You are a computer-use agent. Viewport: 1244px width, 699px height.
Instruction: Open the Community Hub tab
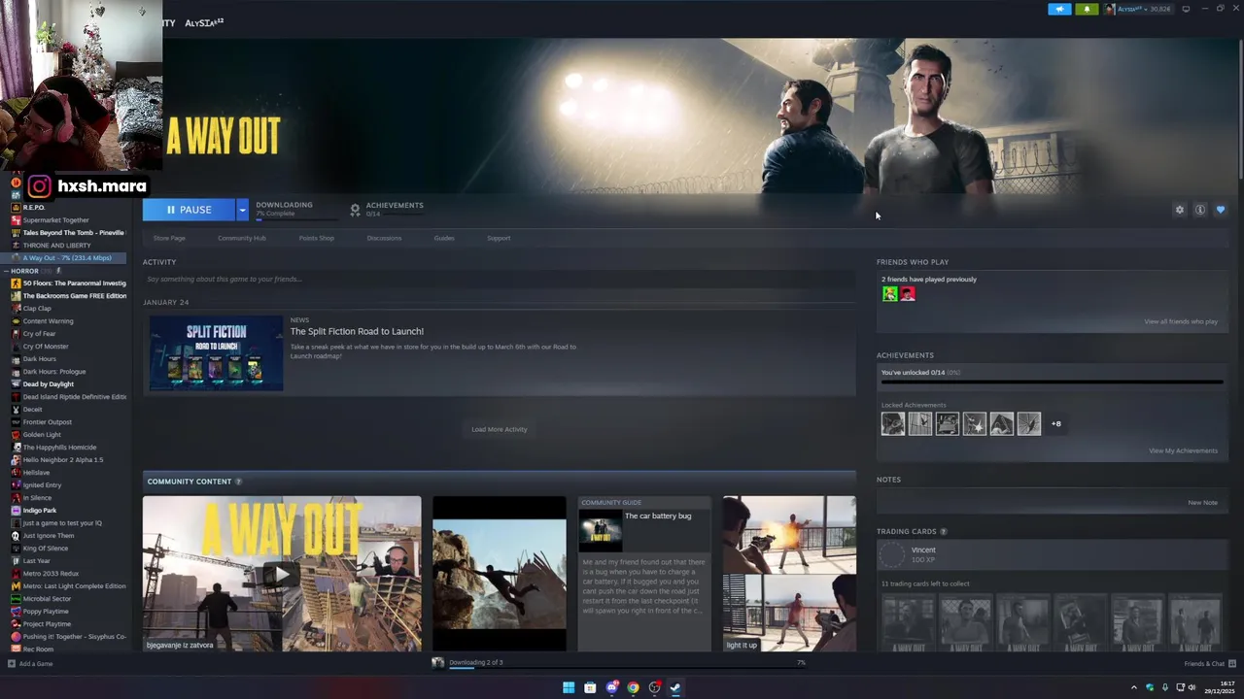click(242, 238)
